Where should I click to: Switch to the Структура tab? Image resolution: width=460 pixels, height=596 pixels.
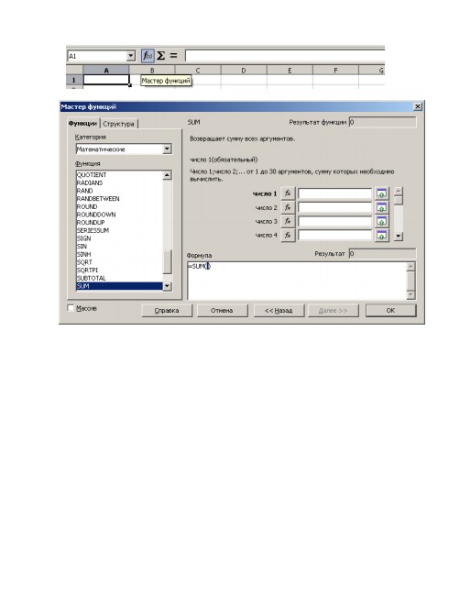point(118,124)
